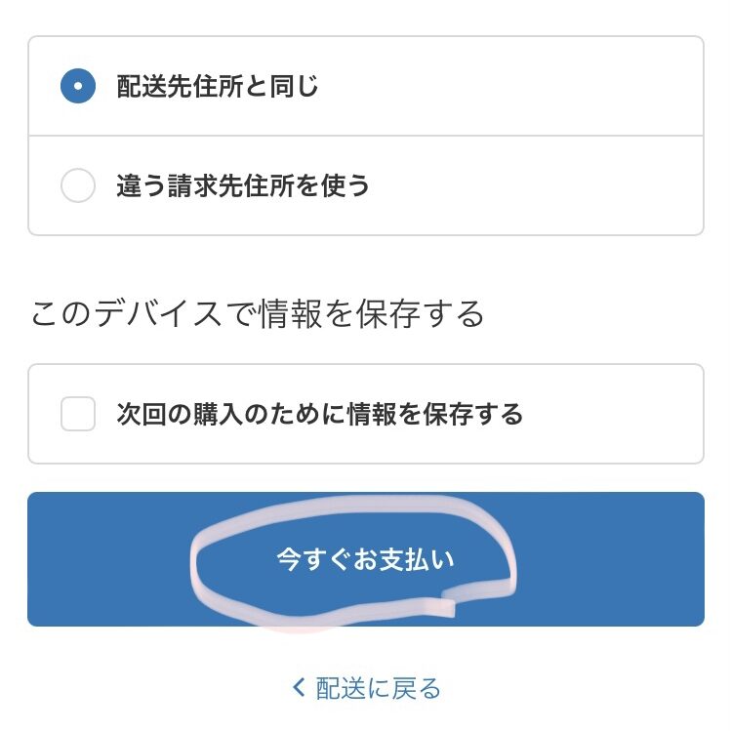This screenshot has height=731, width=731.
Task: Select the 配送先住所と同じ radio button
Action: coord(78,86)
